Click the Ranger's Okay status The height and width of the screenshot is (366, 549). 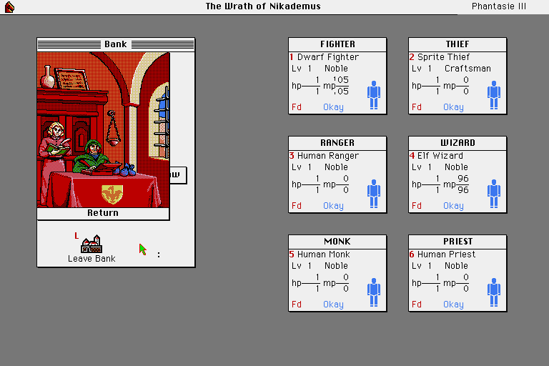[333, 207]
